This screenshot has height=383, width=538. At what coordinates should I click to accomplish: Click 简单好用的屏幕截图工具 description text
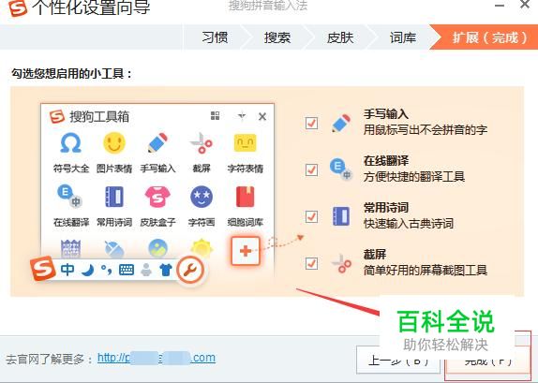pyautogui.click(x=426, y=271)
